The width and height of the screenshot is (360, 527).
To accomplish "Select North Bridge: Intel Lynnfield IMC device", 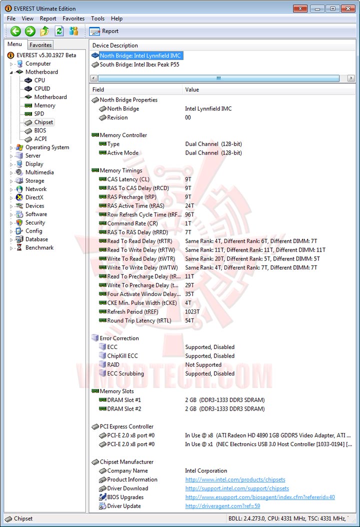I will point(137,56).
